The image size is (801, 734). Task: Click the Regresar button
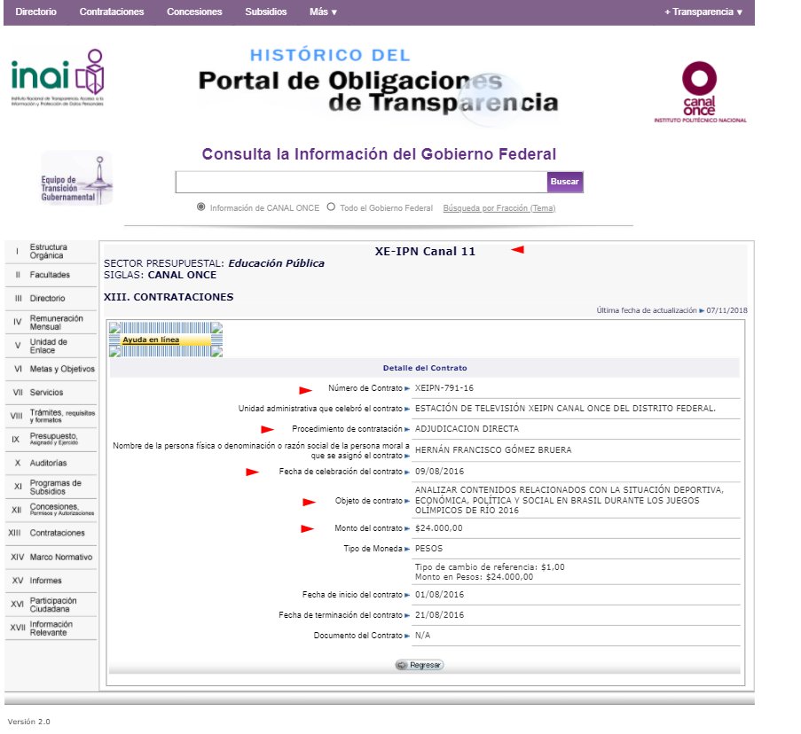point(420,665)
